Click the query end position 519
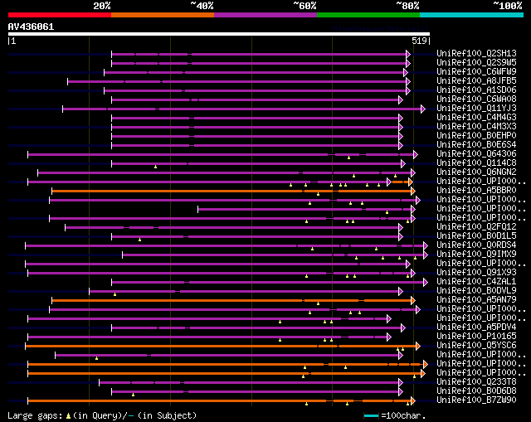Image resolution: width=531 pixels, height=422 pixels. pos(419,41)
